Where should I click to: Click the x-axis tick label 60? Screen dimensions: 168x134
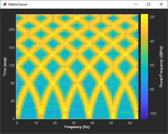point(130,123)
